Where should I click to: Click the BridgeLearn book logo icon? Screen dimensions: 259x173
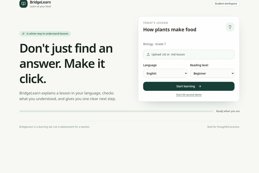23,4
